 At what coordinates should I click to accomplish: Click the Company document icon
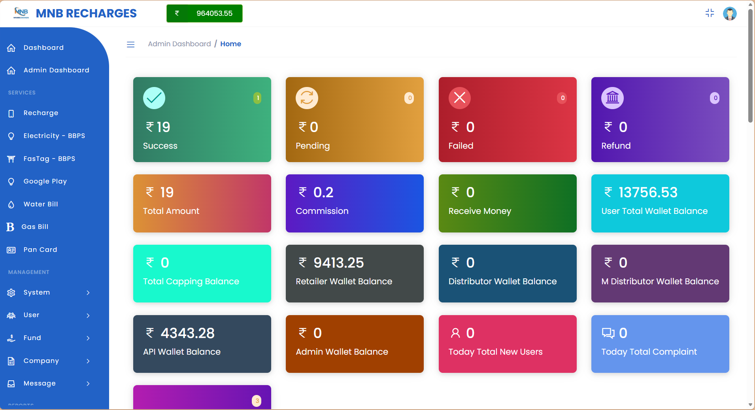tap(11, 361)
